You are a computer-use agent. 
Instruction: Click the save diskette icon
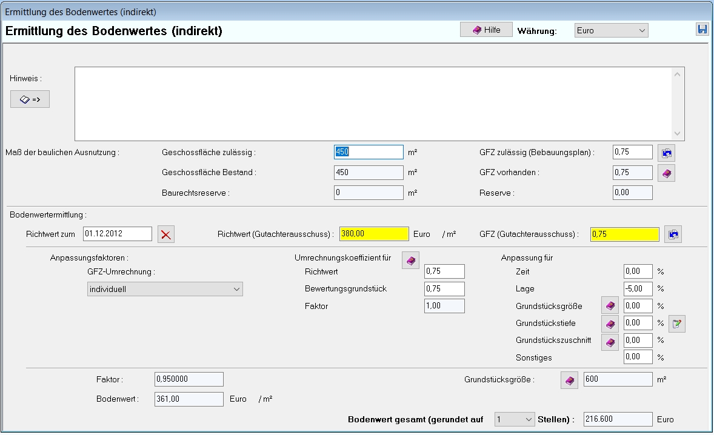coord(702,30)
